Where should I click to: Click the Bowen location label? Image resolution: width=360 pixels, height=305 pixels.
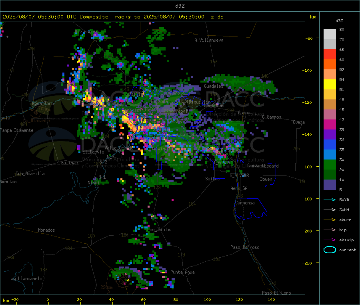click(266, 179)
